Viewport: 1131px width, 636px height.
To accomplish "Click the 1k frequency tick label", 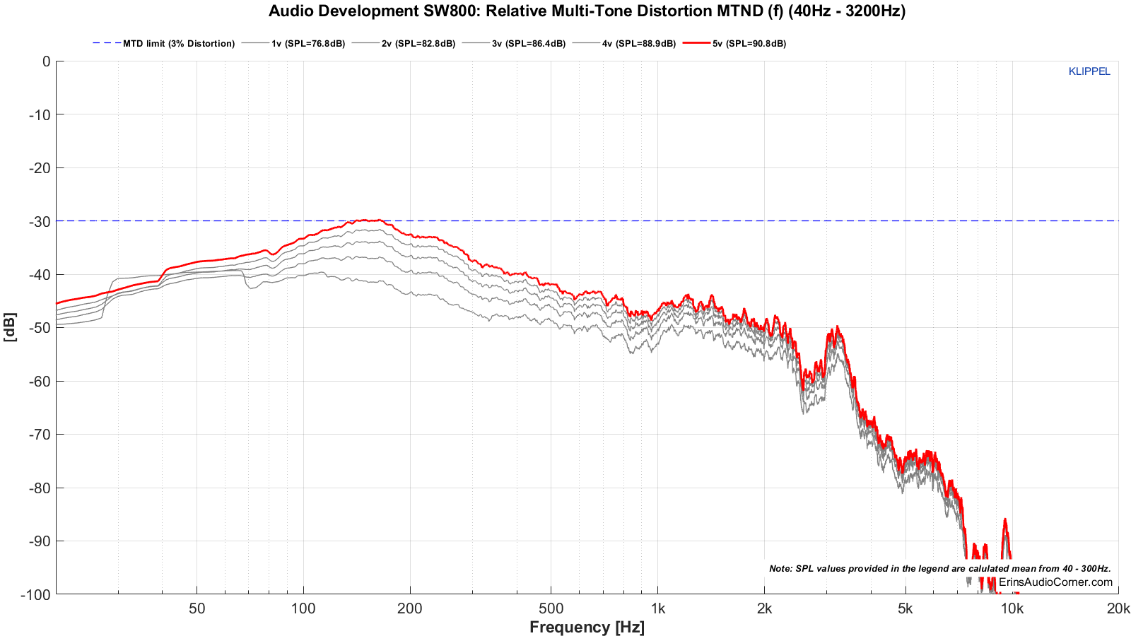I will (x=658, y=608).
